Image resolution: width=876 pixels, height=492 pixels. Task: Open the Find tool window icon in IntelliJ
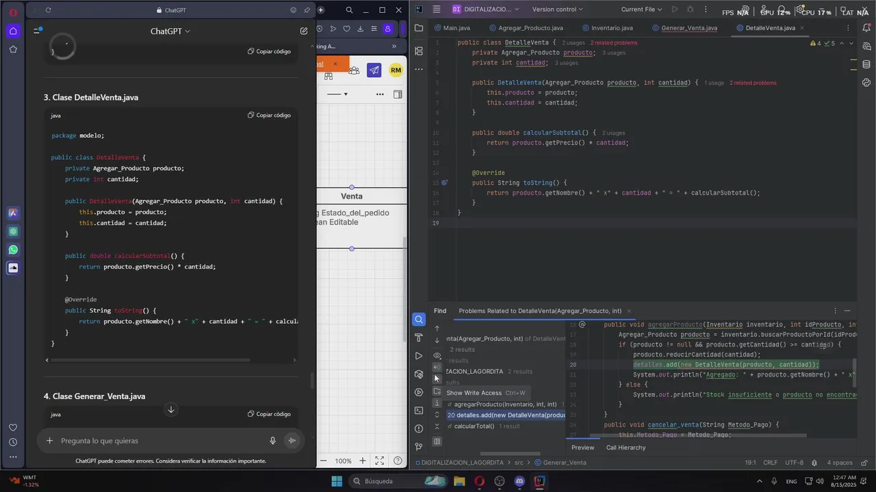(x=419, y=319)
